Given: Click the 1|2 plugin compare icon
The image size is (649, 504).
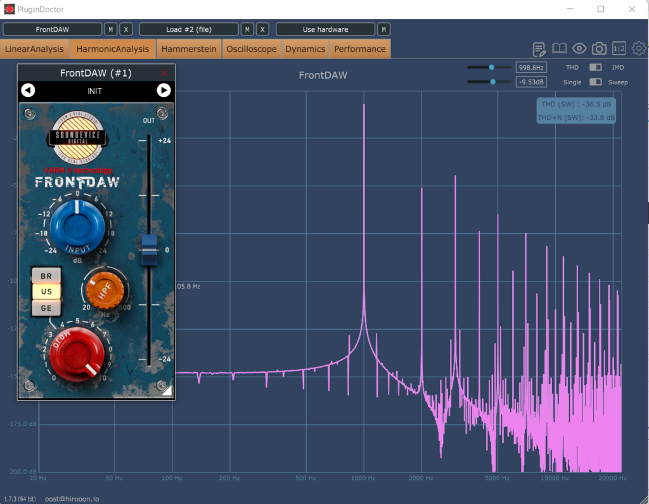Looking at the screenshot, I should [619, 49].
